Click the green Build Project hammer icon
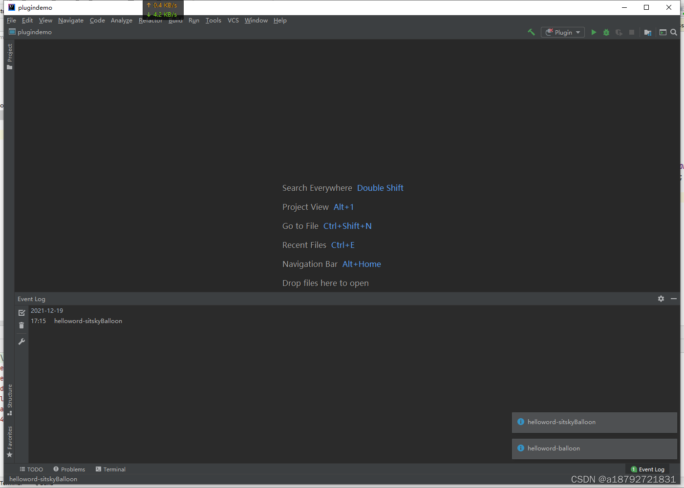This screenshot has height=488, width=684. (x=531, y=32)
